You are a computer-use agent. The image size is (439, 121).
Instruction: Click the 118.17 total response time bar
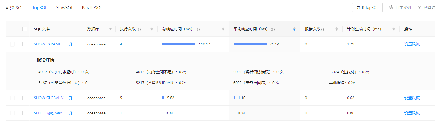179,44
